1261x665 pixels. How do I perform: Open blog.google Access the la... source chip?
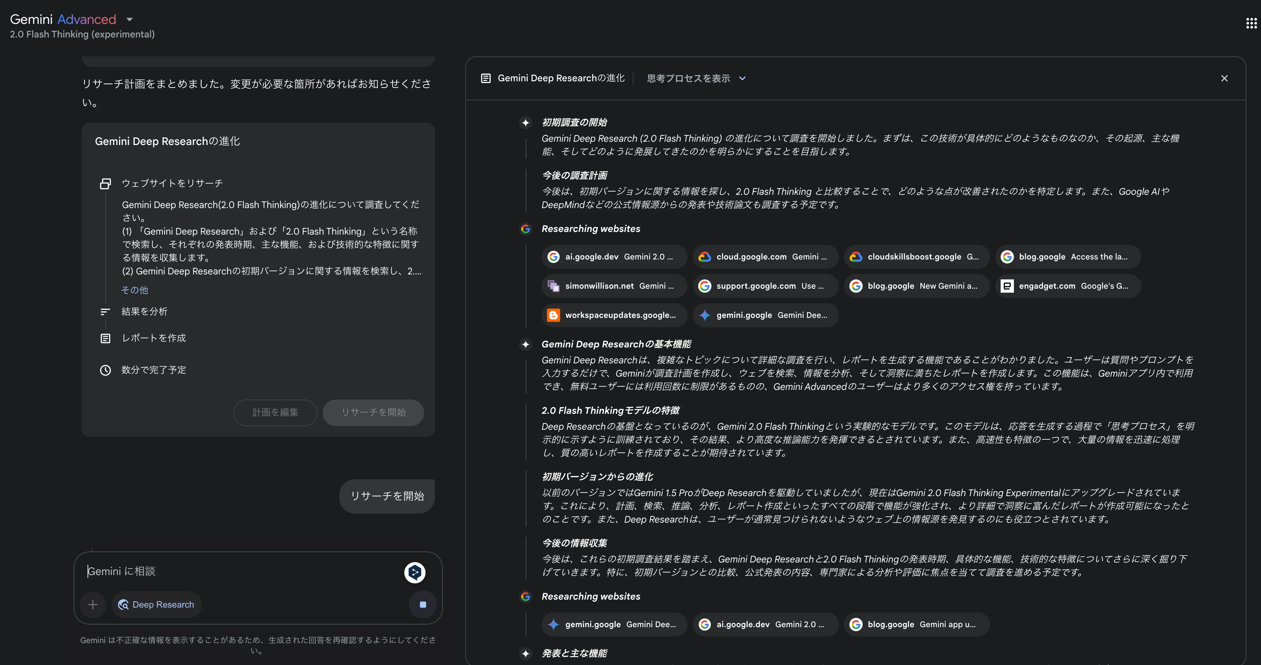(x=1068, y=257)
